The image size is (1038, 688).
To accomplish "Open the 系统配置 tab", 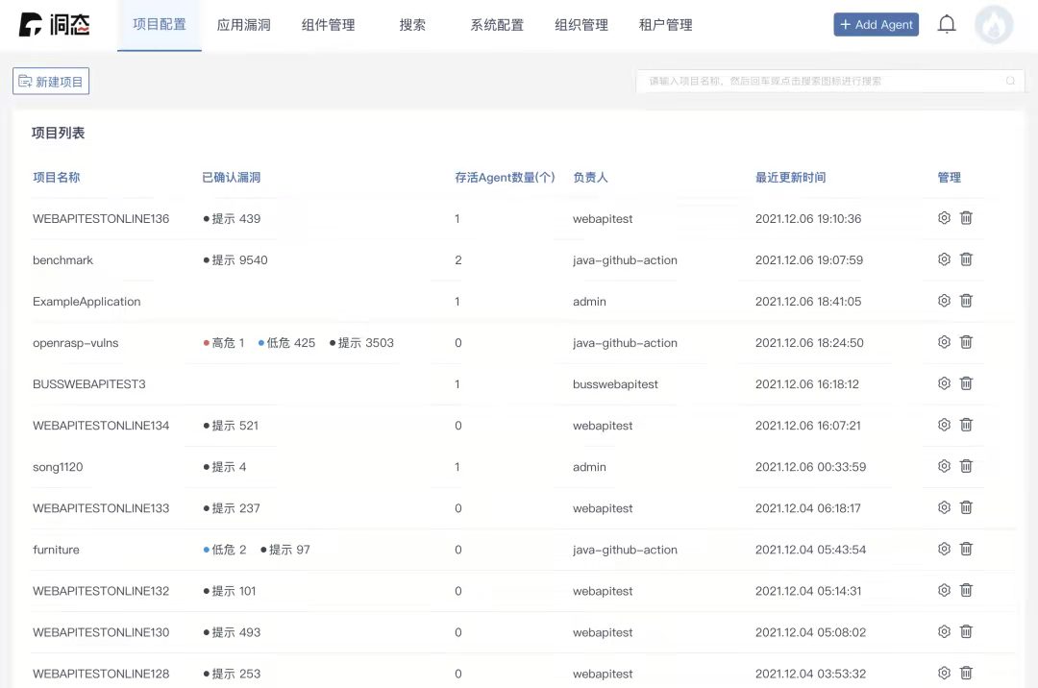I will [x=497, y=25].
